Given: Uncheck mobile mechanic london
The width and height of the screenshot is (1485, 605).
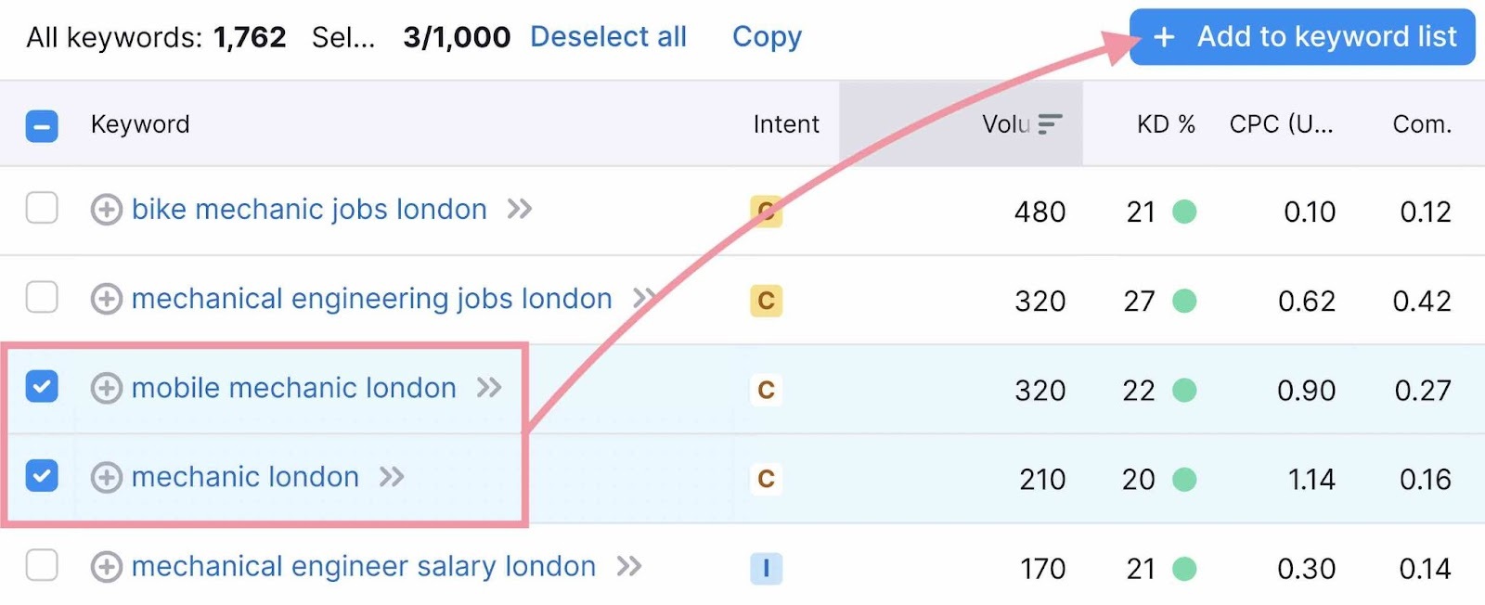Looking at the screenshot, I should click(x=41, y=387).
